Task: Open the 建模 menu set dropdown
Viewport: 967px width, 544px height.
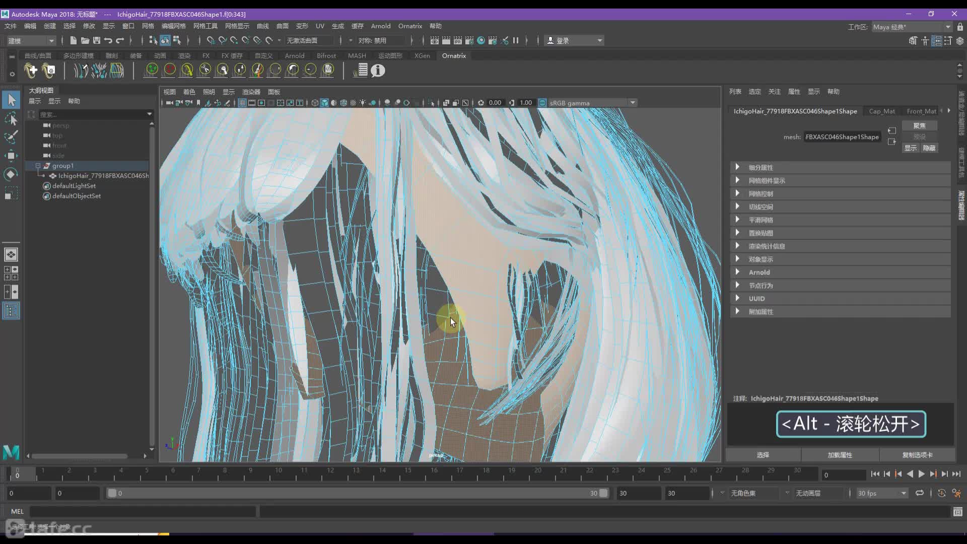Action: [31, 40]
